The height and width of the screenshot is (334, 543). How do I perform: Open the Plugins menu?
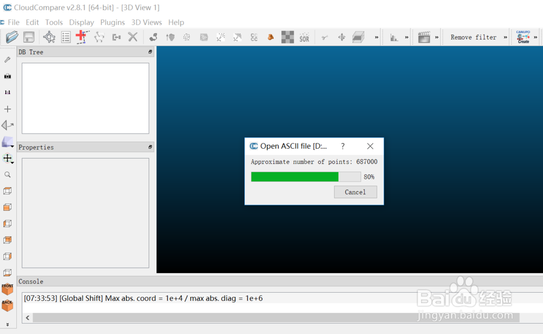click(112, 22)
